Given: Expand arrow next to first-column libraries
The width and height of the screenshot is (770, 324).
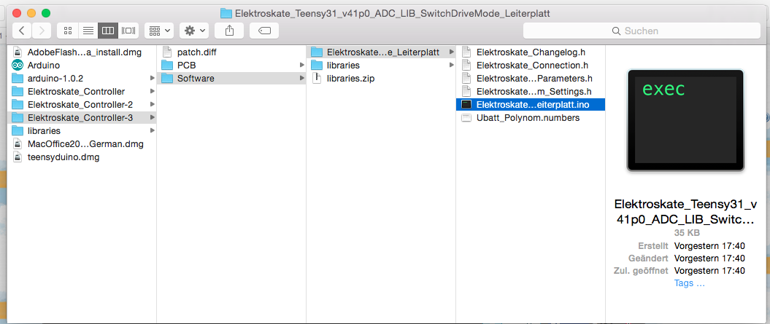Looking at the screenshot, I should [x=153, y=131].
